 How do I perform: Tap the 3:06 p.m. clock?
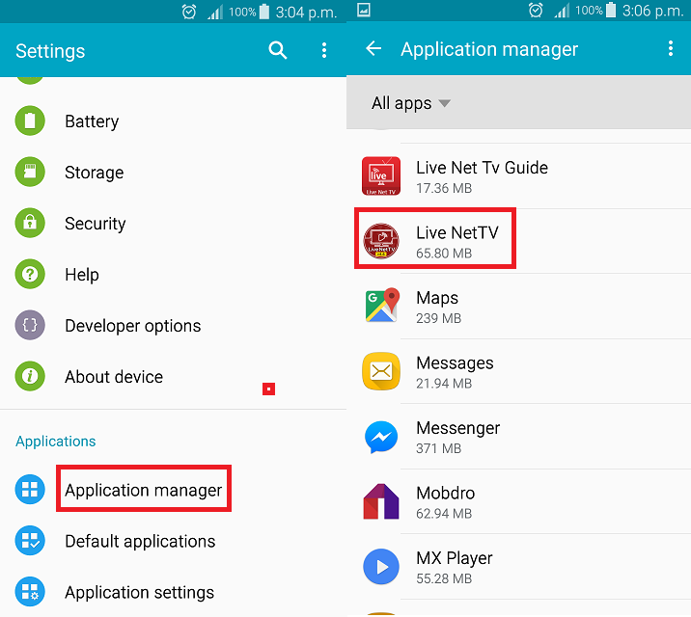[652, 11]
